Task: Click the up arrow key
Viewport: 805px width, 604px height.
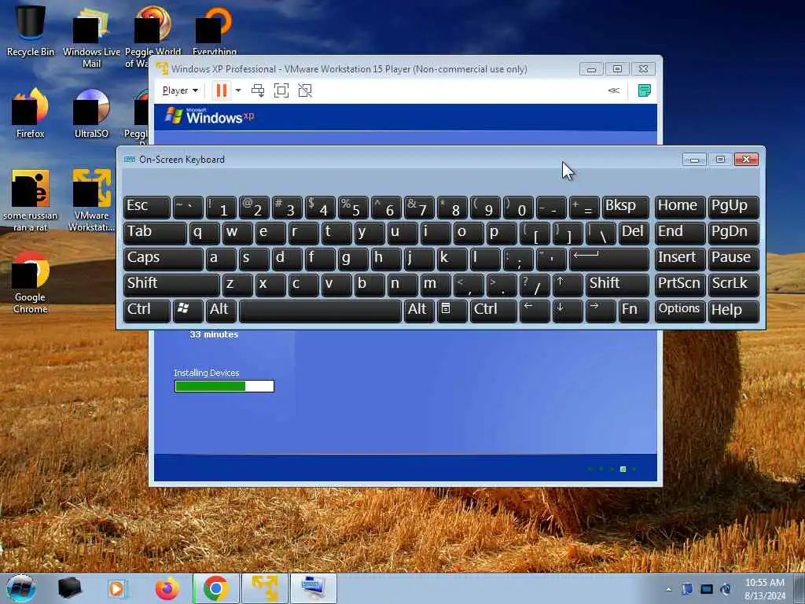Action: click(x=568, y=285)
